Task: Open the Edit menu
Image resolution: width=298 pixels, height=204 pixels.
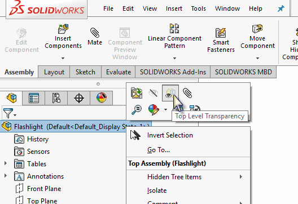Action: point(128,8)
